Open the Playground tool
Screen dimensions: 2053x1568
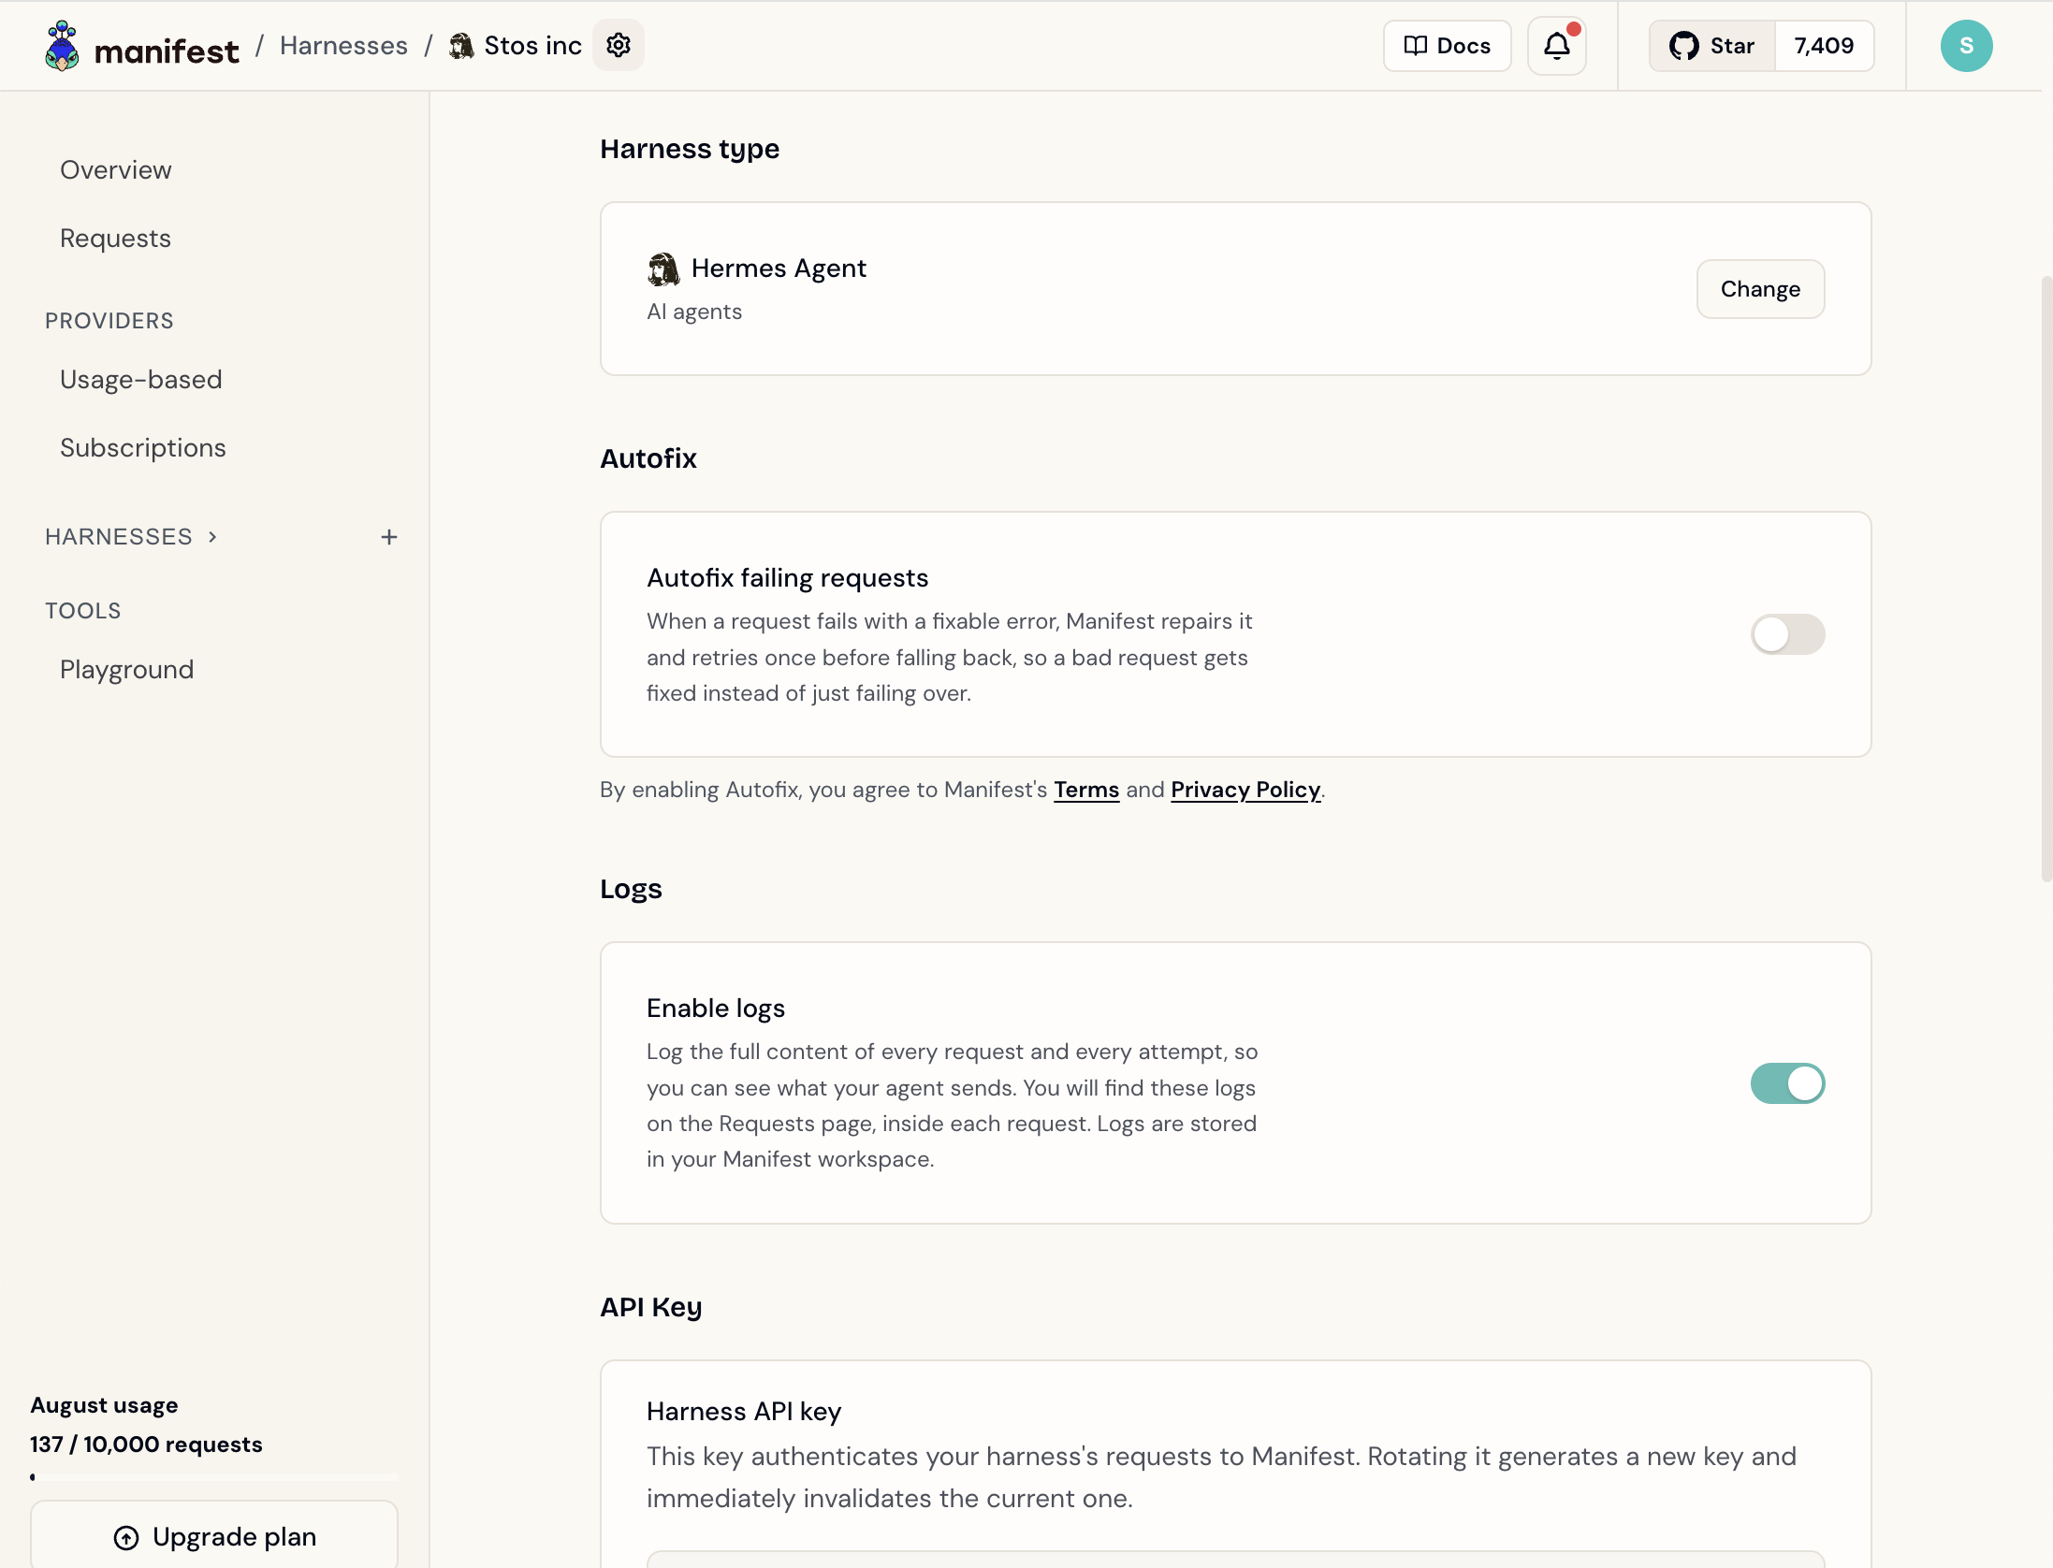(x=127, y=670)
